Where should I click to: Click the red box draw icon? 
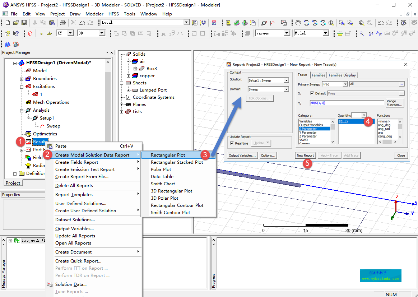click(30, 33)
